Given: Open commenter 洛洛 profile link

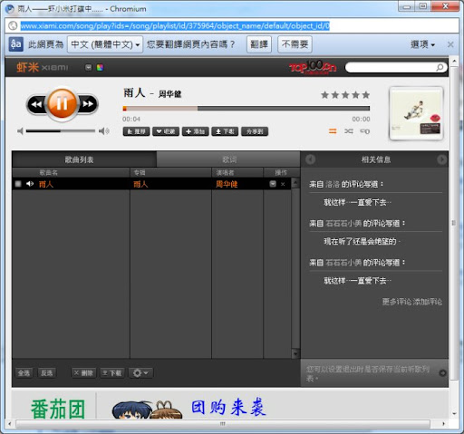Looking at the screenshot, I should [333, 184].
